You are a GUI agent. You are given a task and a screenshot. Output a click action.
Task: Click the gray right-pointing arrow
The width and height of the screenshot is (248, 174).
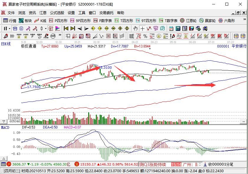coord(86,28)
